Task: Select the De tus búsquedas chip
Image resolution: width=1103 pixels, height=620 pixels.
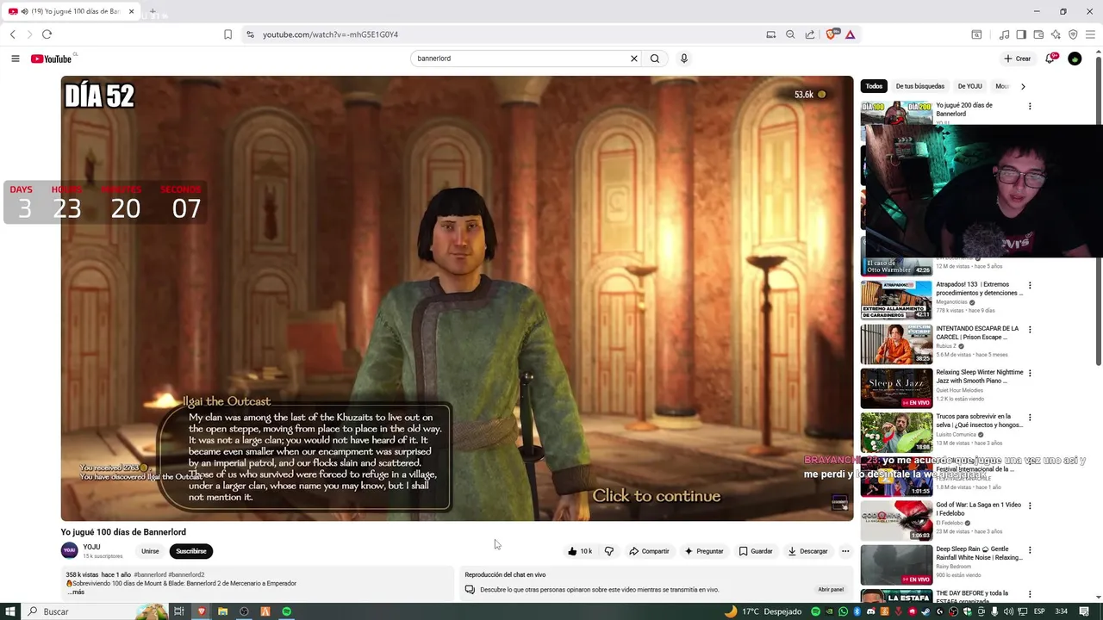Action: point(919,86)
